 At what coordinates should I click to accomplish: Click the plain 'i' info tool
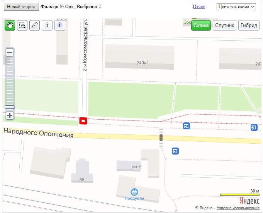coord(47,26)
